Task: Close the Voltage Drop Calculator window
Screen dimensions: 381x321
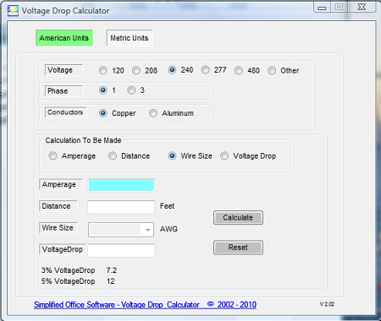Action: [362, 8]
